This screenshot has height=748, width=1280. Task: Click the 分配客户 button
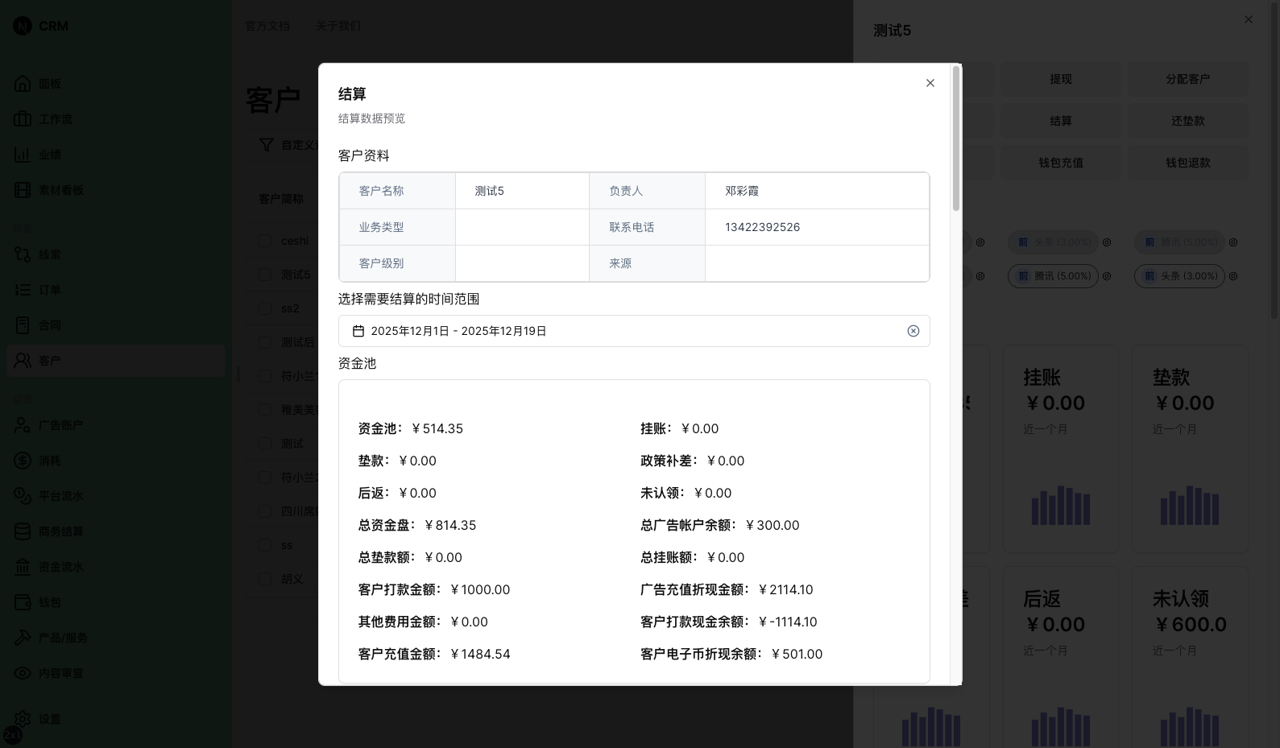click(x=1188, y=79)
